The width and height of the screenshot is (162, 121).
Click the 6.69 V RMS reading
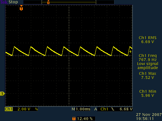click(x=148, y=42)
